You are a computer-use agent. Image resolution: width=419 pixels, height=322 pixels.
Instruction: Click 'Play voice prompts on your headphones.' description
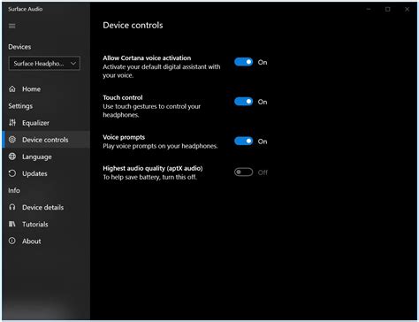160,146
